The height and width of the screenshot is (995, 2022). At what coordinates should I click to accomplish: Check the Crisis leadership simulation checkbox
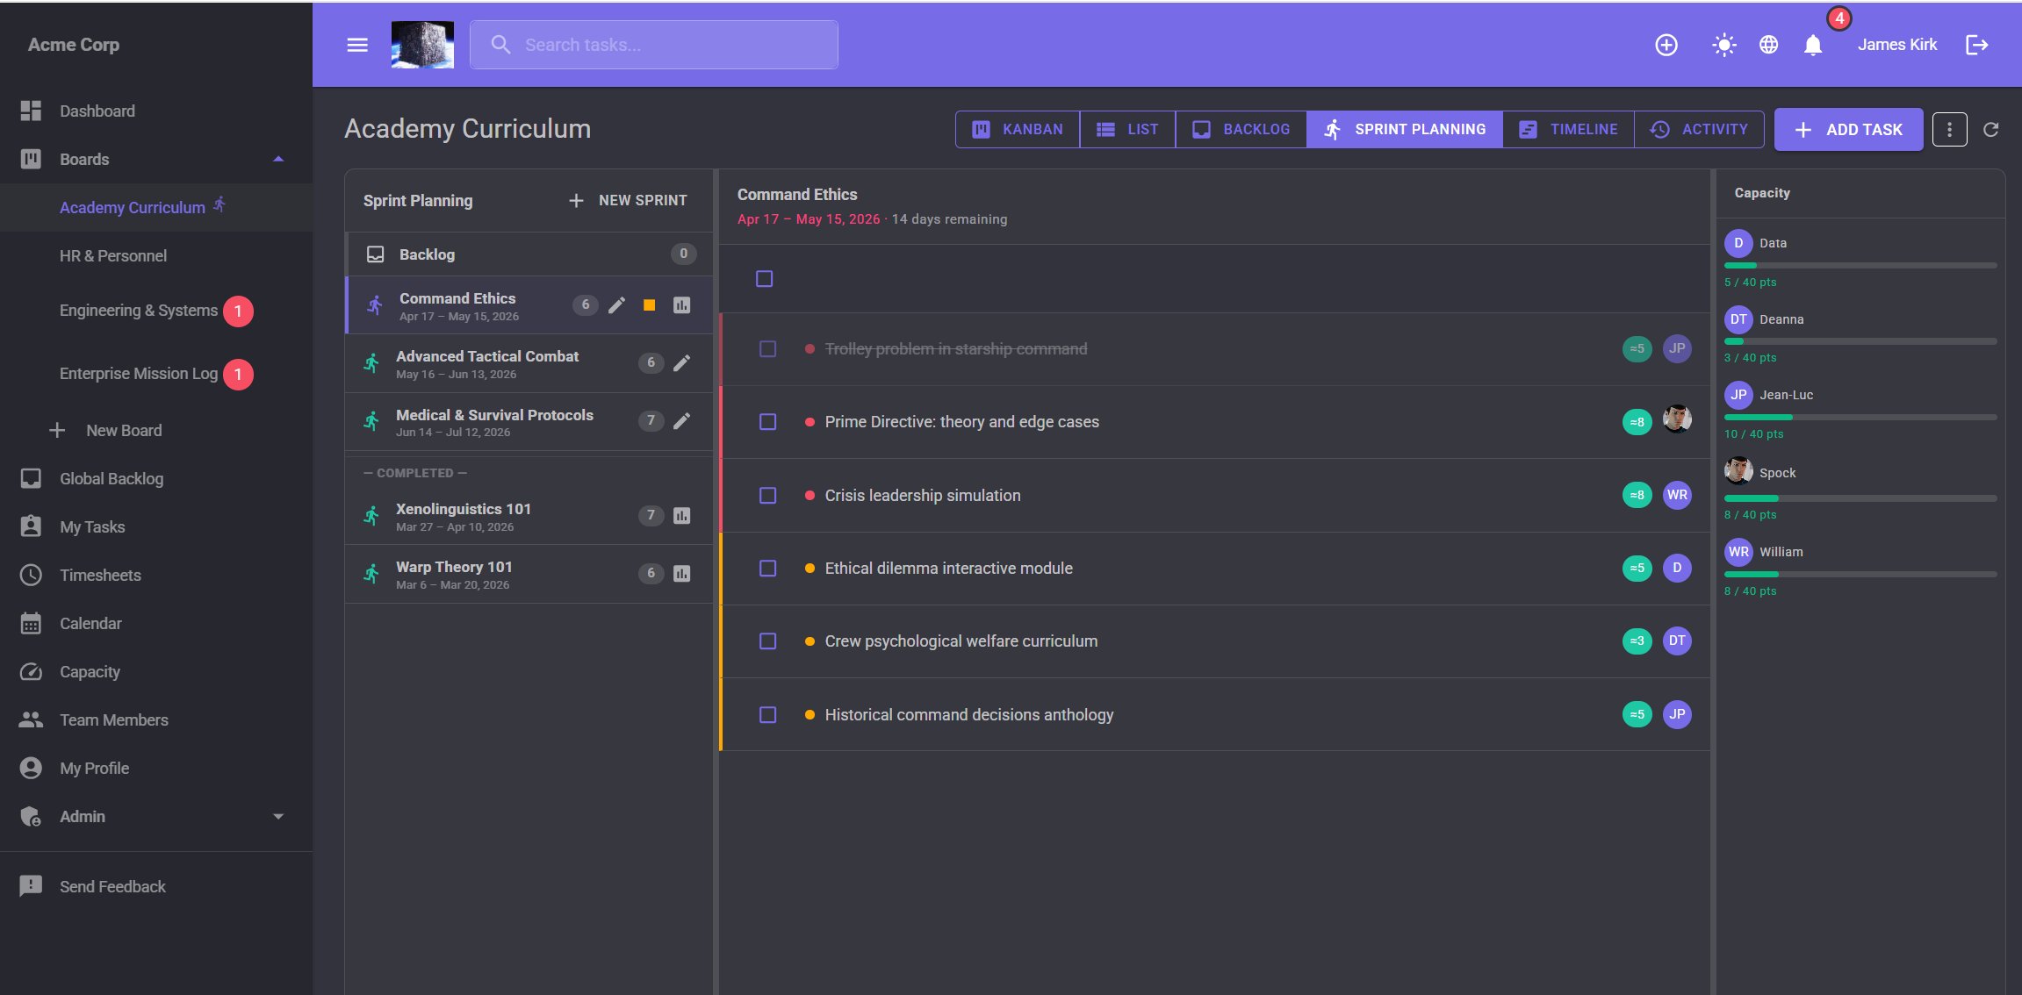click(767, 496)
